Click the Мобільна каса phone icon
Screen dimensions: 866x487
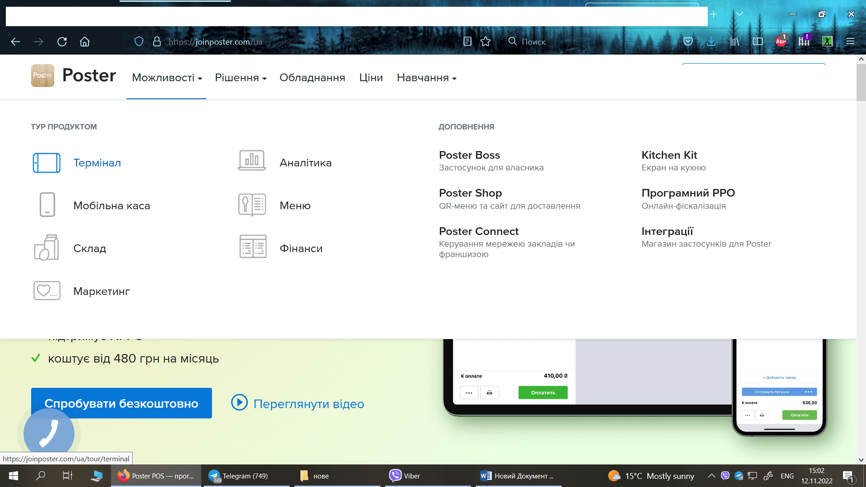pos(47,205)
